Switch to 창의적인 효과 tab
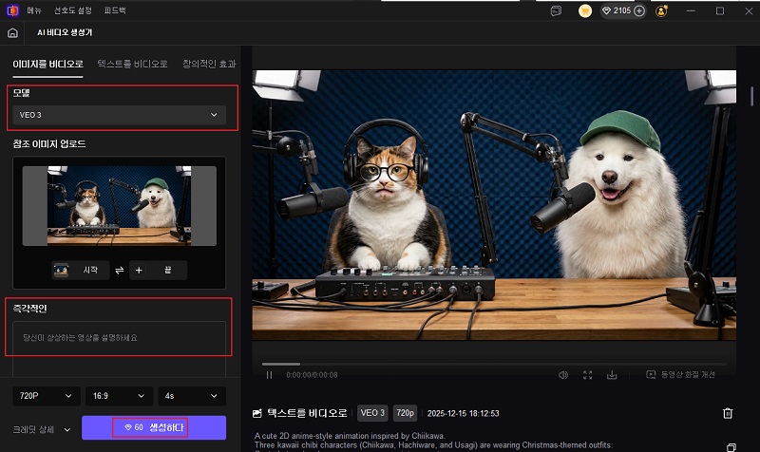 (209, 64)
